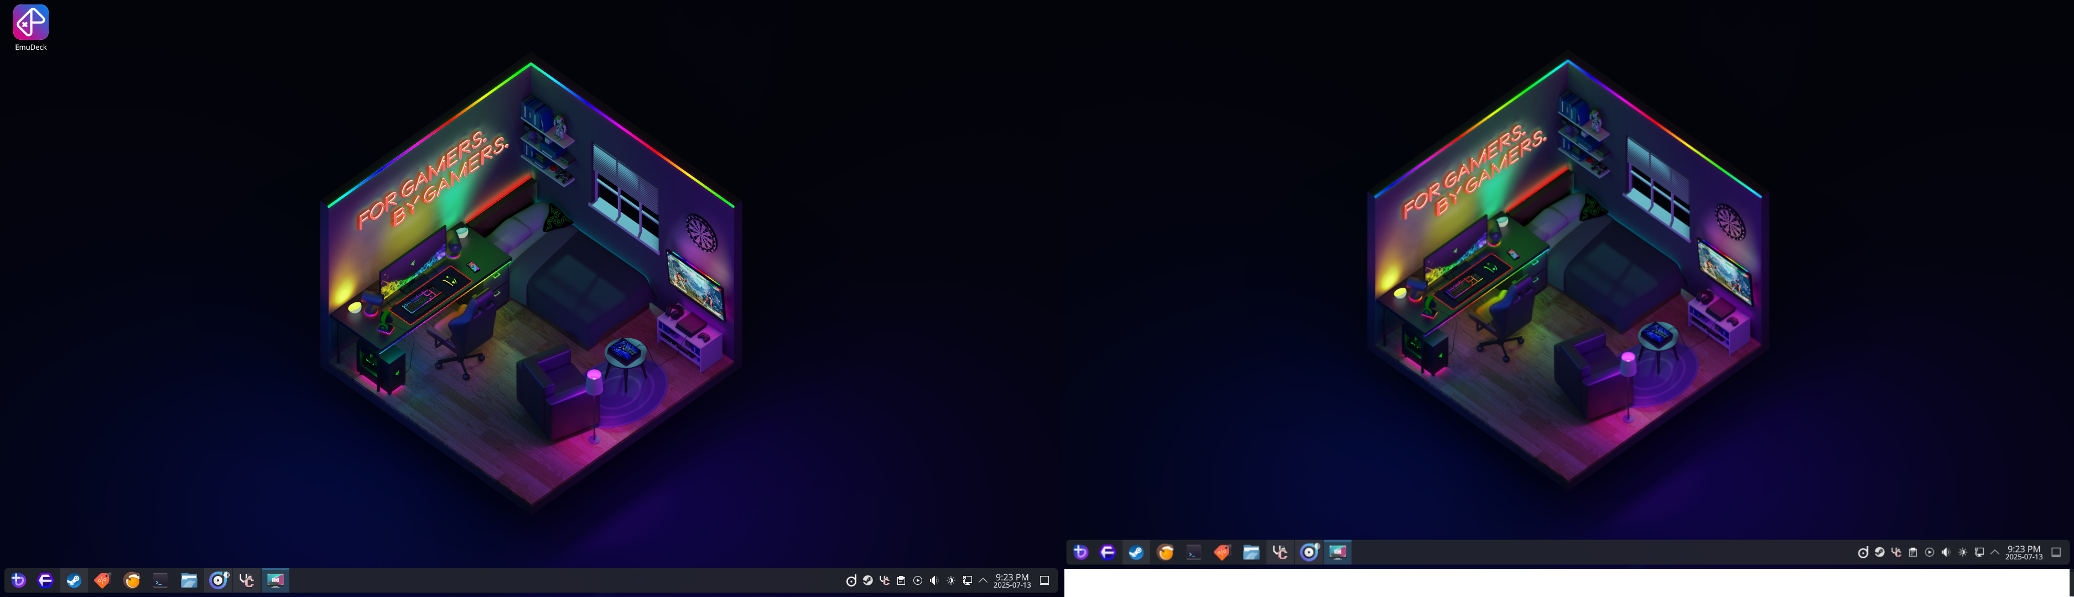Launch Lutris from the left monitor's taskbar
Viewport: 2074px width, 597px height.
click(x=132, y=580)
